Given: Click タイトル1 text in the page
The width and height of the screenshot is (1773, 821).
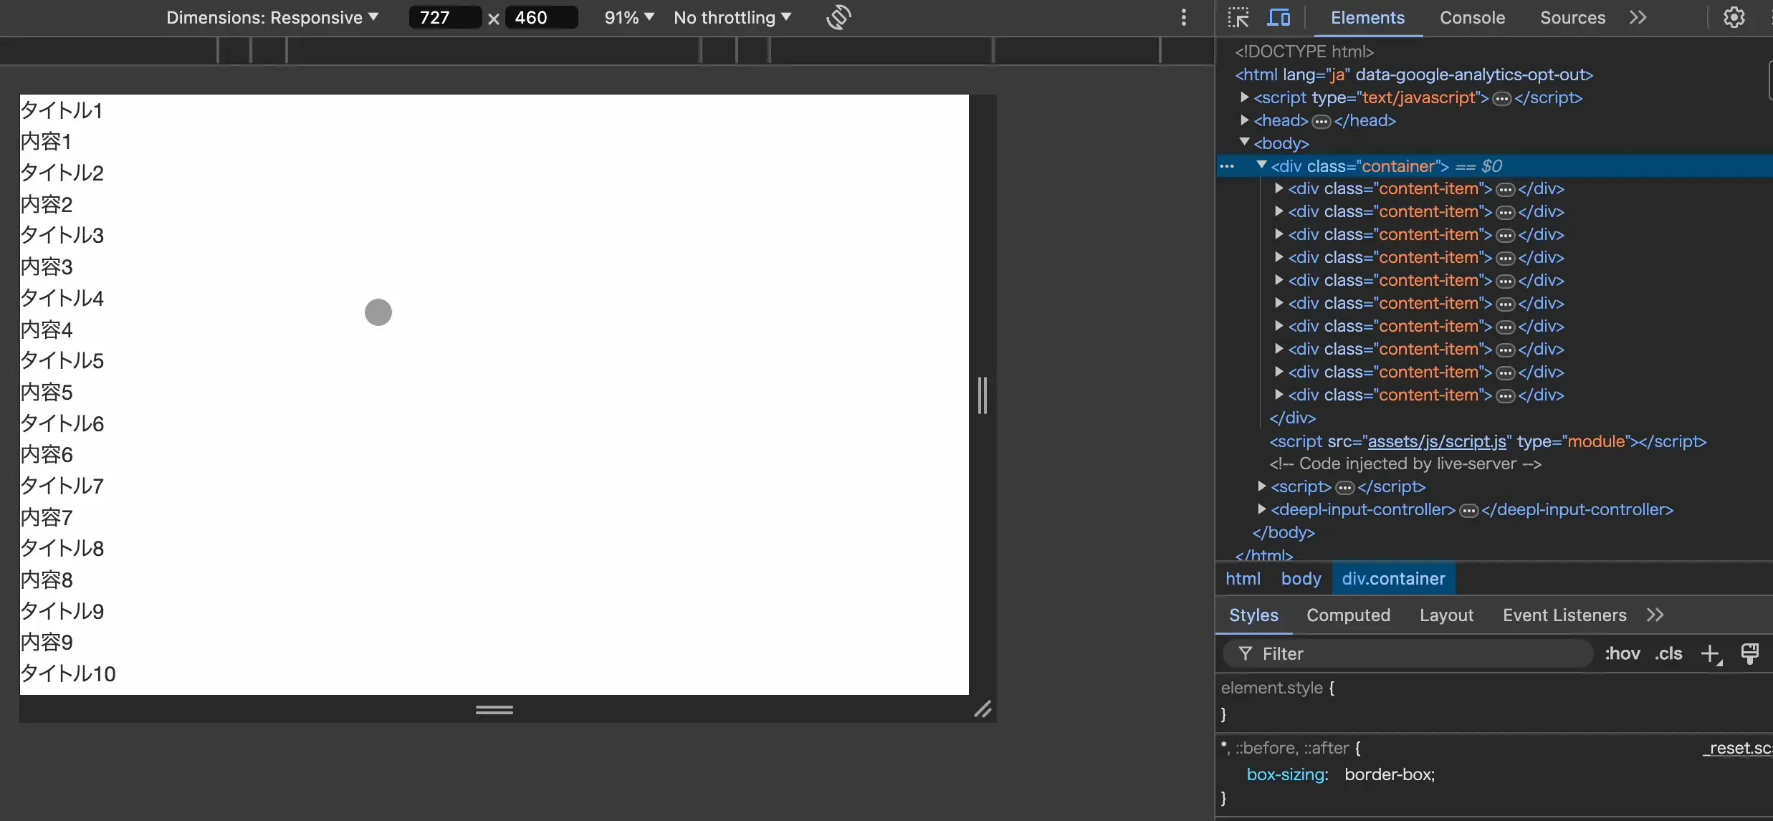Looking at the screenshot, I should pyautogui.click(x=62, y=110).
